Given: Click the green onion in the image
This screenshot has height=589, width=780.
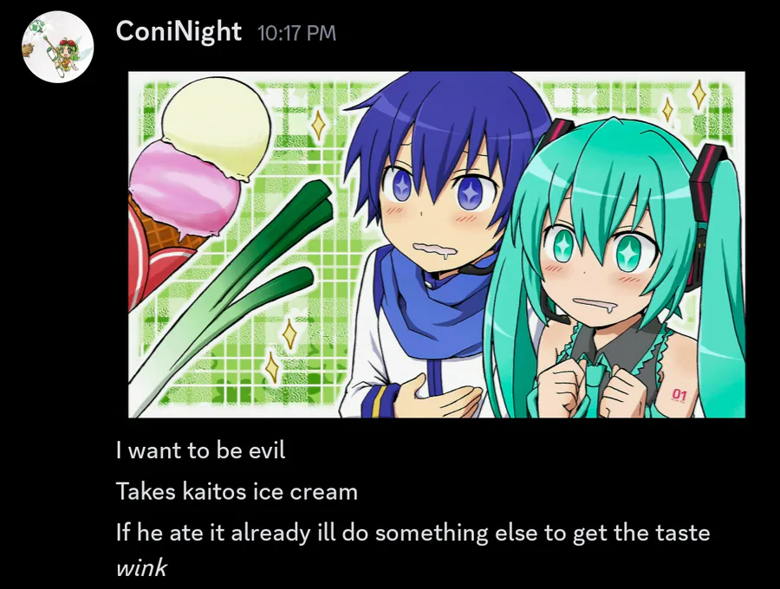Looking at the screenshot, I should [229, 298].
